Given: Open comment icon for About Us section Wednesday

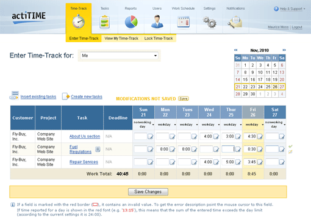Looking at the screenshot, I should click(216, 136).
